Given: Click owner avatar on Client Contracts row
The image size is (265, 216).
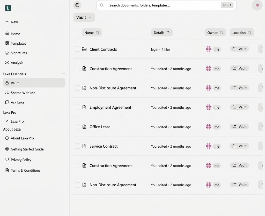Looking at the screenshot, I should tap(209, 49).
